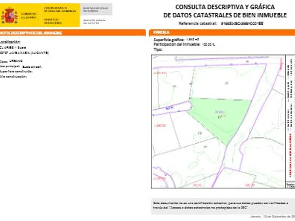Click the Spanish coat of arms emblem

9,15
